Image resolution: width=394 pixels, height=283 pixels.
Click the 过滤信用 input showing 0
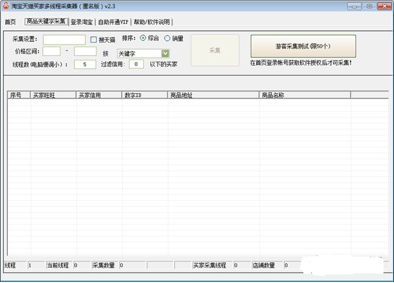point(136,64)
